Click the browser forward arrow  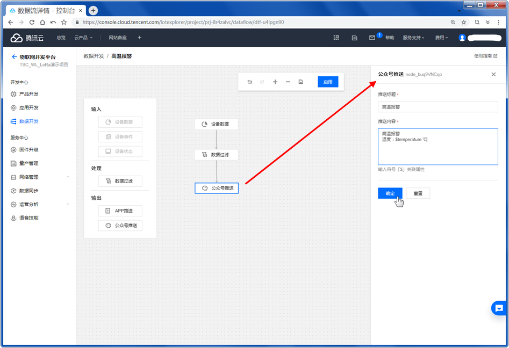click(21, 22)
